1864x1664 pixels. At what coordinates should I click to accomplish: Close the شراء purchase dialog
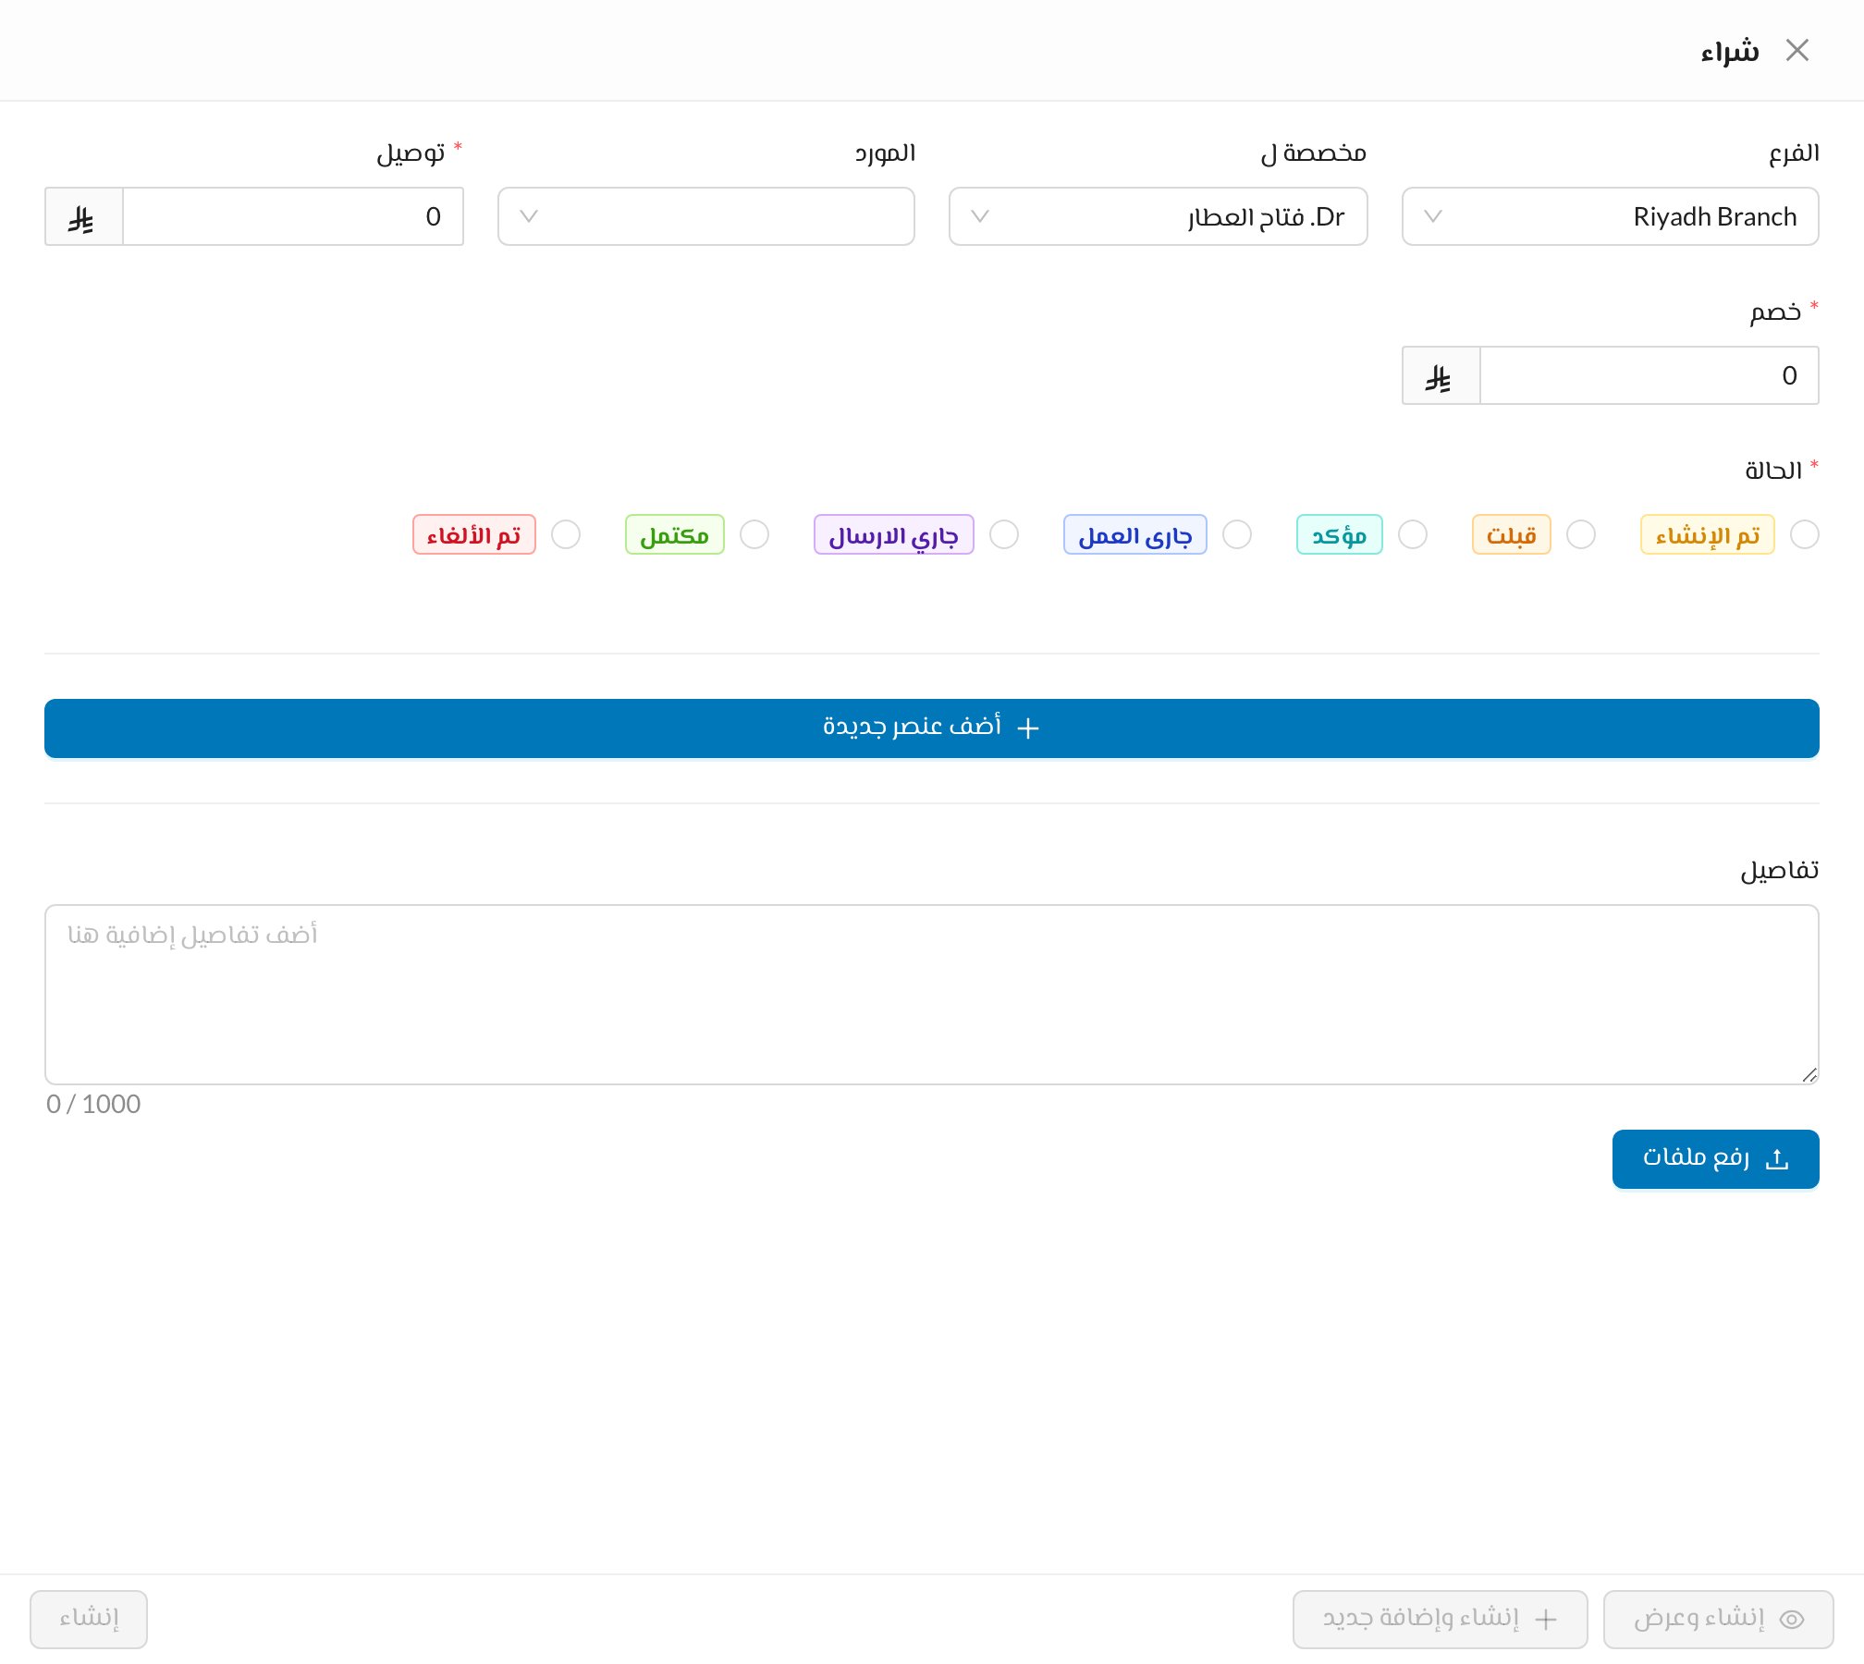pos(1797,50)
